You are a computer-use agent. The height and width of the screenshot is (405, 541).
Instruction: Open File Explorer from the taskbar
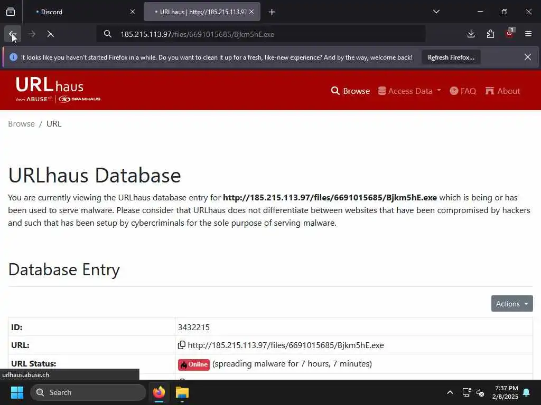(x=182, y=392)
